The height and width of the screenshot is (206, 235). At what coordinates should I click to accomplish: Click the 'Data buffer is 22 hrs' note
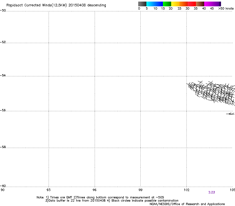pos(112,201)
